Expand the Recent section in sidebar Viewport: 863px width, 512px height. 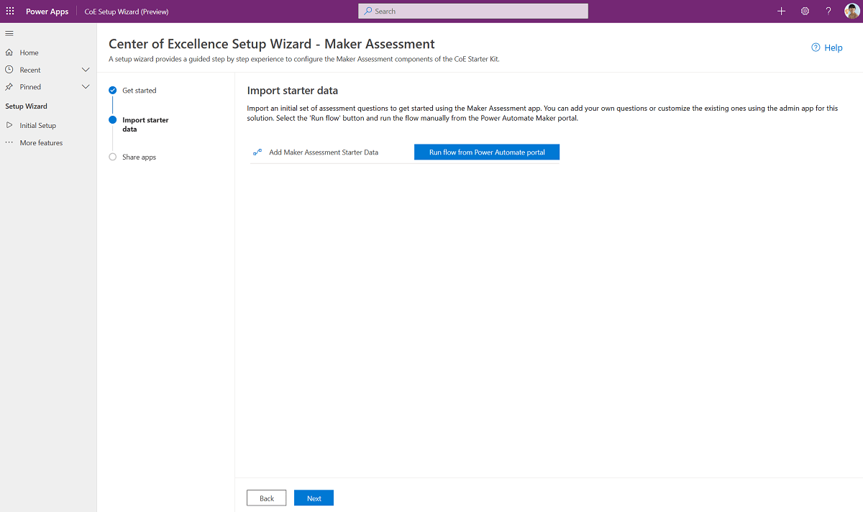(x=85, y=69)
